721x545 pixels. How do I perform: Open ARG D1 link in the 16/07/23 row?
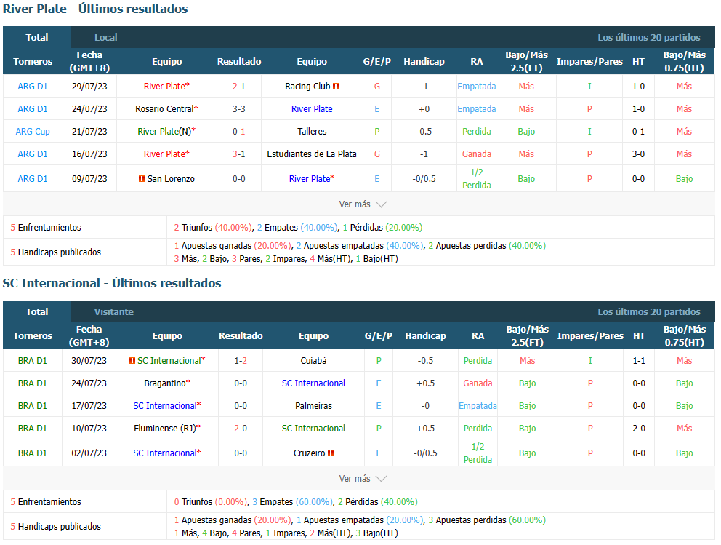click(33, 154)
